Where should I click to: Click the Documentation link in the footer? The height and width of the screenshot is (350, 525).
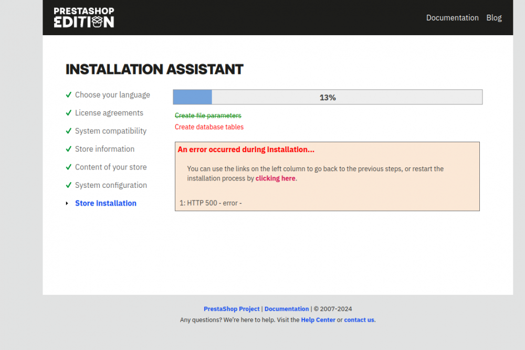(x=287, y=309)
